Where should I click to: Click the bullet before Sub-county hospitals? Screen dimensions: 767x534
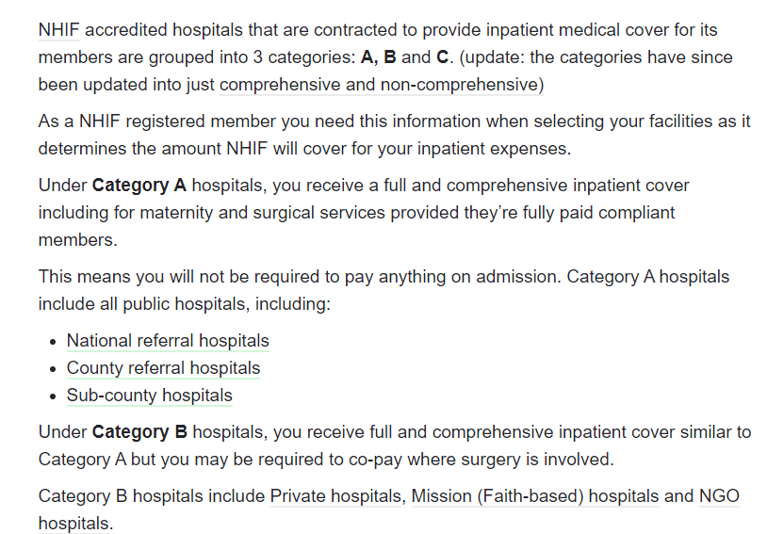[54, 396]
